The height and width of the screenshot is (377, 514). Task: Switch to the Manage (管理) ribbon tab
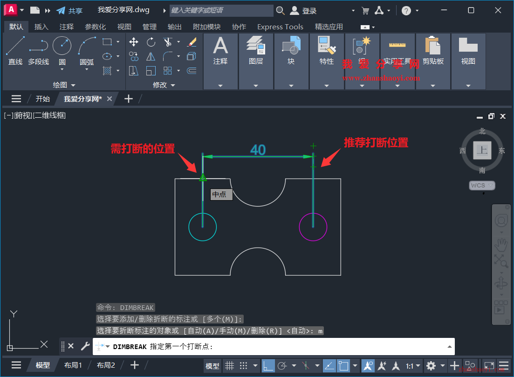click(x=150, y=27)
